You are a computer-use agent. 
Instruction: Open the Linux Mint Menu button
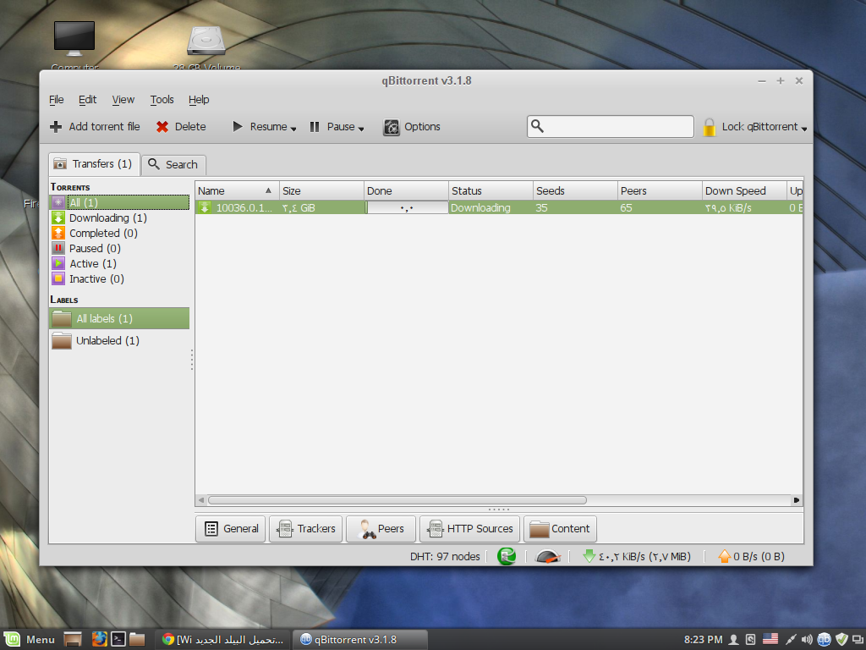(x=30, y=640)
